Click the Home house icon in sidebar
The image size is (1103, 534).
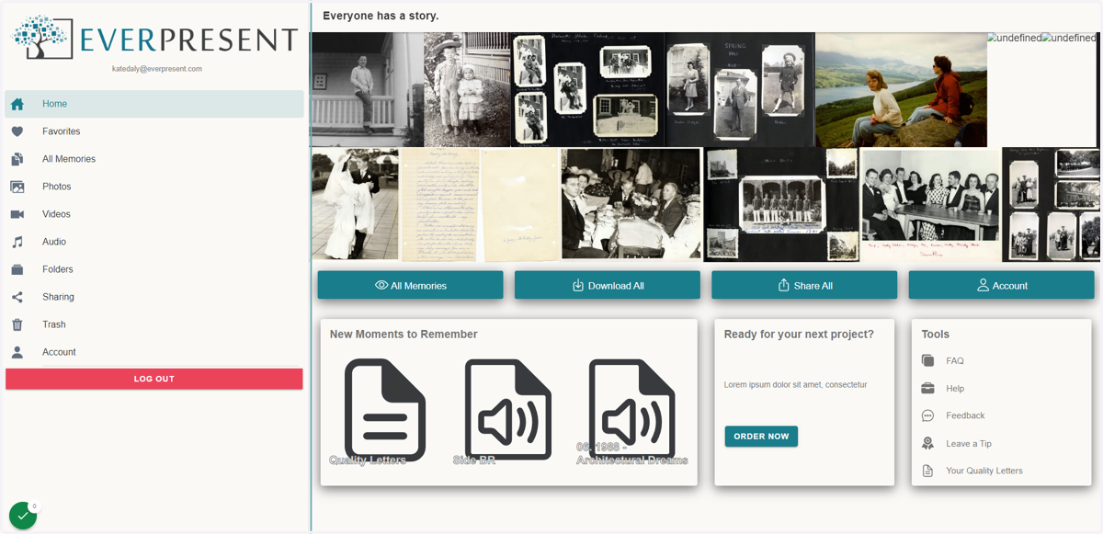point(17,104)
